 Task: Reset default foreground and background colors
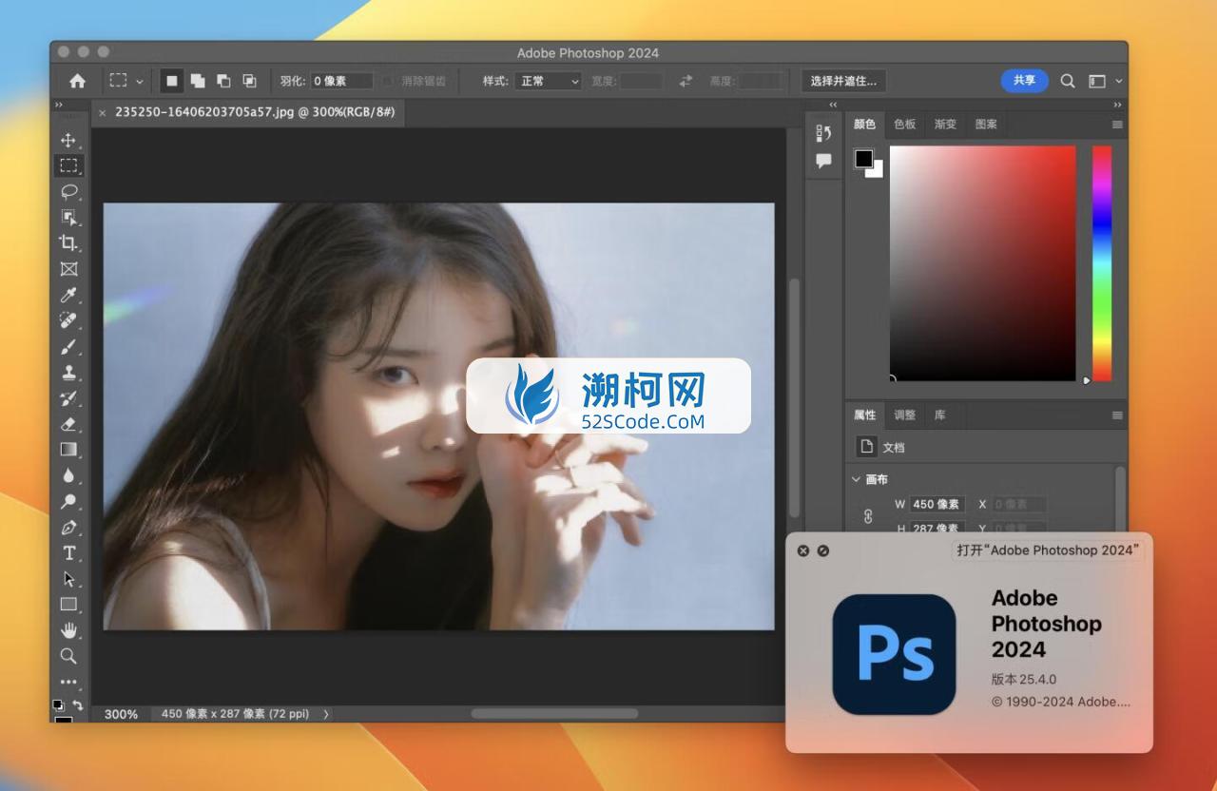click(58, 705)
